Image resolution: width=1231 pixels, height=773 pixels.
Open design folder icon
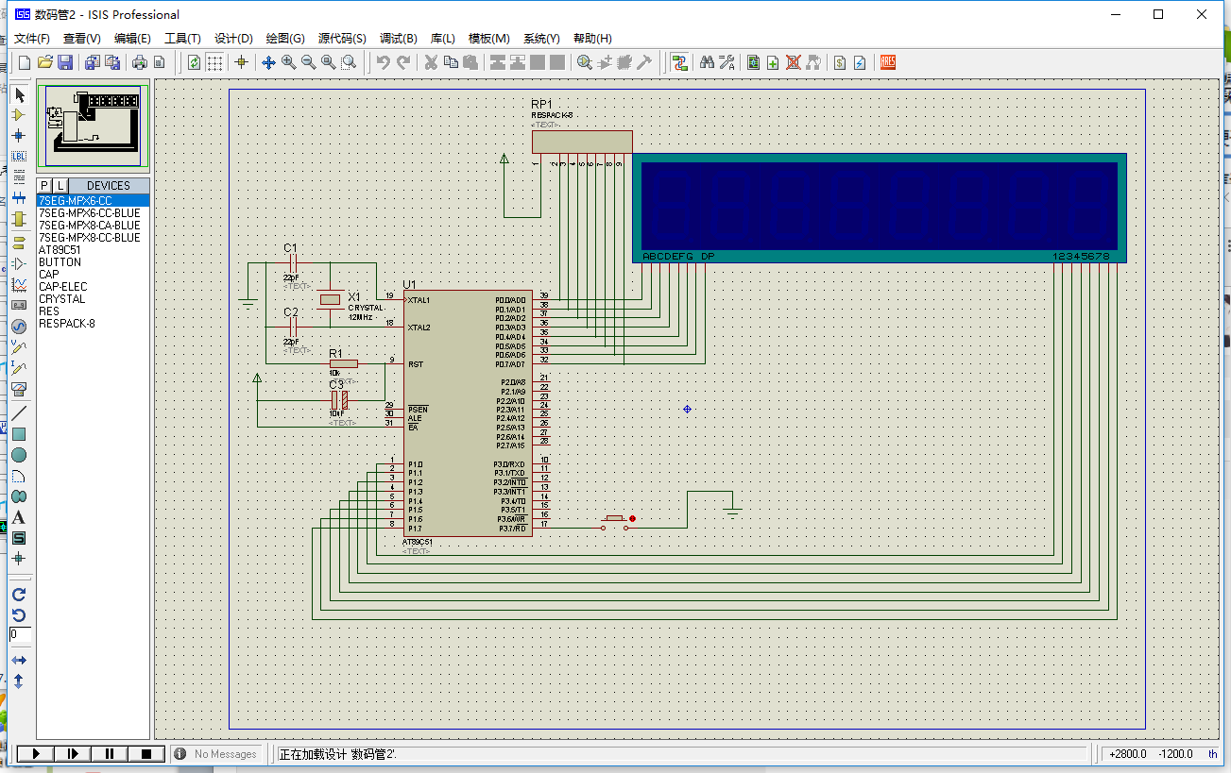[x=44, y=62]
